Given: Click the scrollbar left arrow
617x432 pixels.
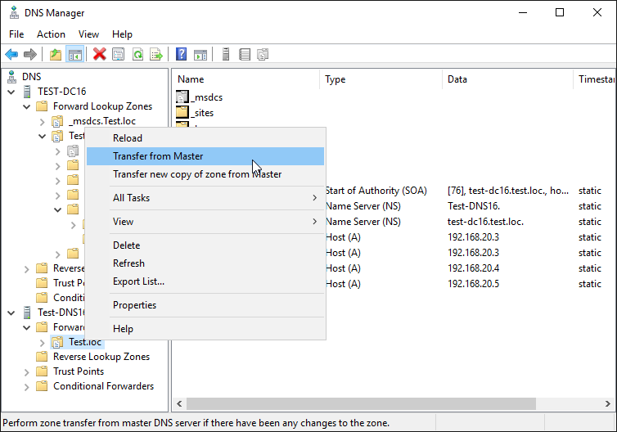Looking at the screenshot, I should (x=179, y=403).
